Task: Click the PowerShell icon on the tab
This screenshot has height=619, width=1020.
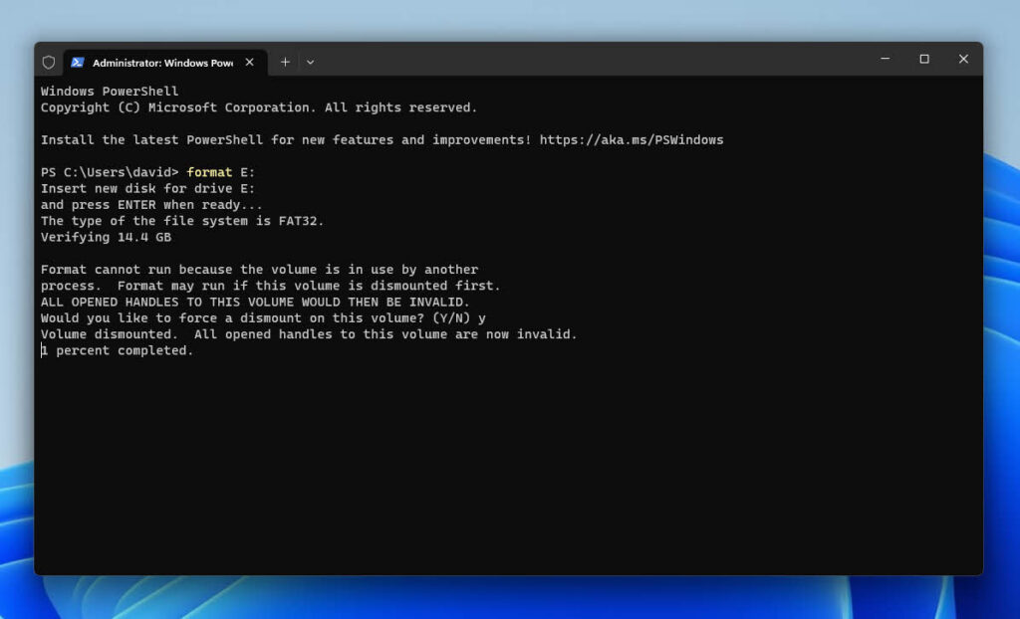Action: 78,62
